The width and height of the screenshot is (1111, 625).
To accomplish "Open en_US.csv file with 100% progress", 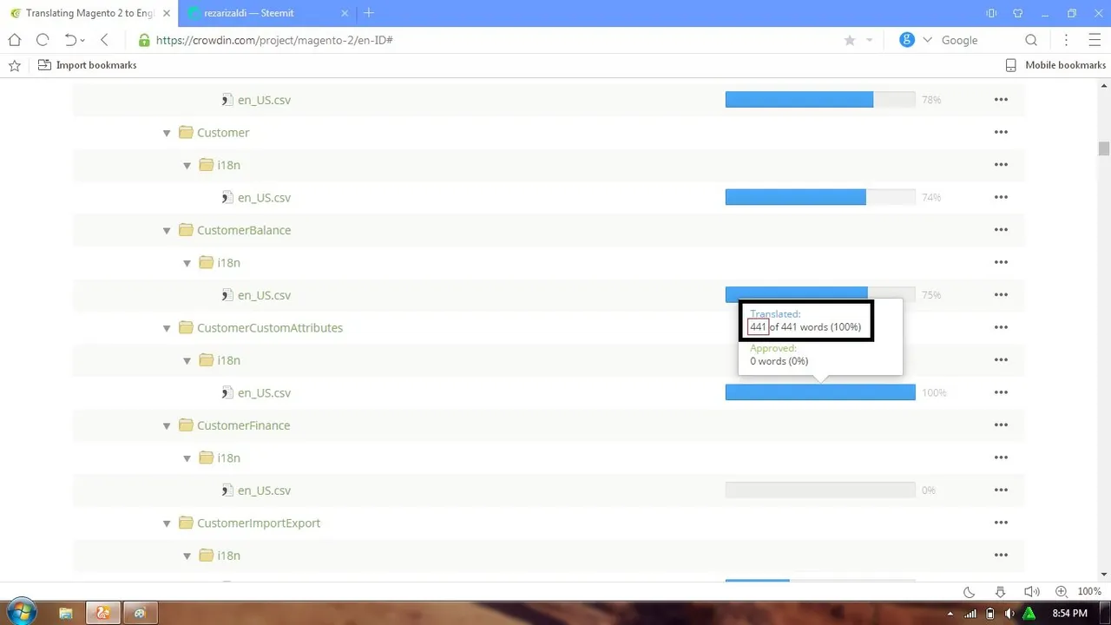I will click(x=264, y=393).
